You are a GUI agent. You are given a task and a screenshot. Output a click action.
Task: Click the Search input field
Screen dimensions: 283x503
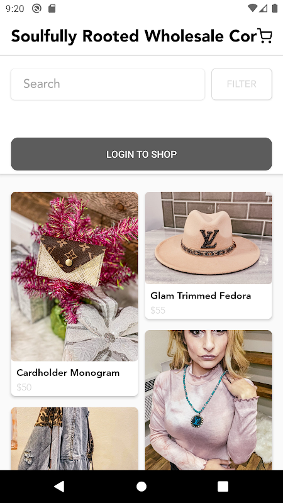click(x=108, y=84)
